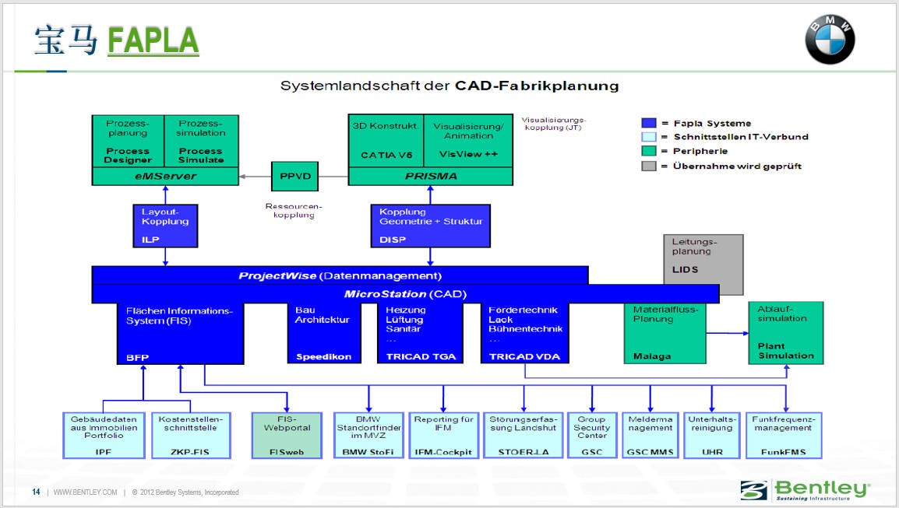This screenshot has height=508, width=899.
Task: Select the Process Simulate box
Action: (201, 142)
